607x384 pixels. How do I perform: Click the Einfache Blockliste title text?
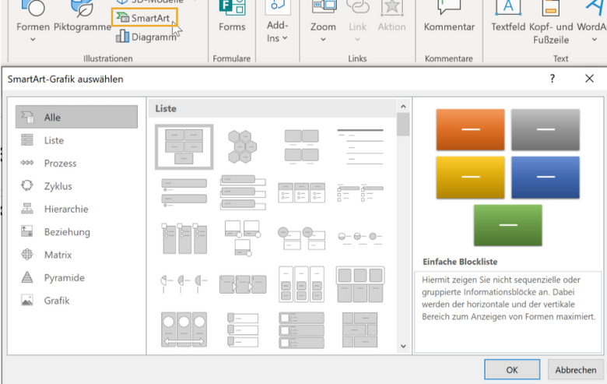(460, 262)
